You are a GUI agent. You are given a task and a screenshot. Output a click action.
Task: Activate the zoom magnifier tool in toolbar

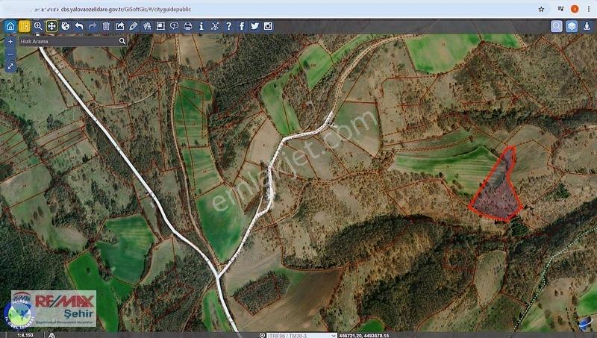[x=38, y=26]
